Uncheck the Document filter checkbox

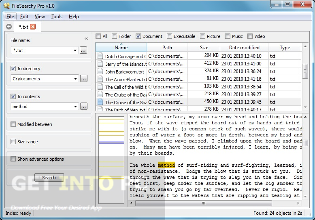click(138, 36)
